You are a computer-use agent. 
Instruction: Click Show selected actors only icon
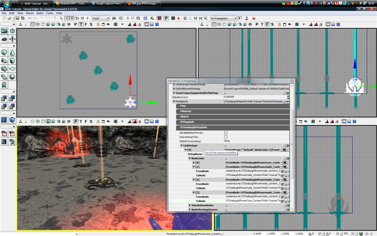4,133
